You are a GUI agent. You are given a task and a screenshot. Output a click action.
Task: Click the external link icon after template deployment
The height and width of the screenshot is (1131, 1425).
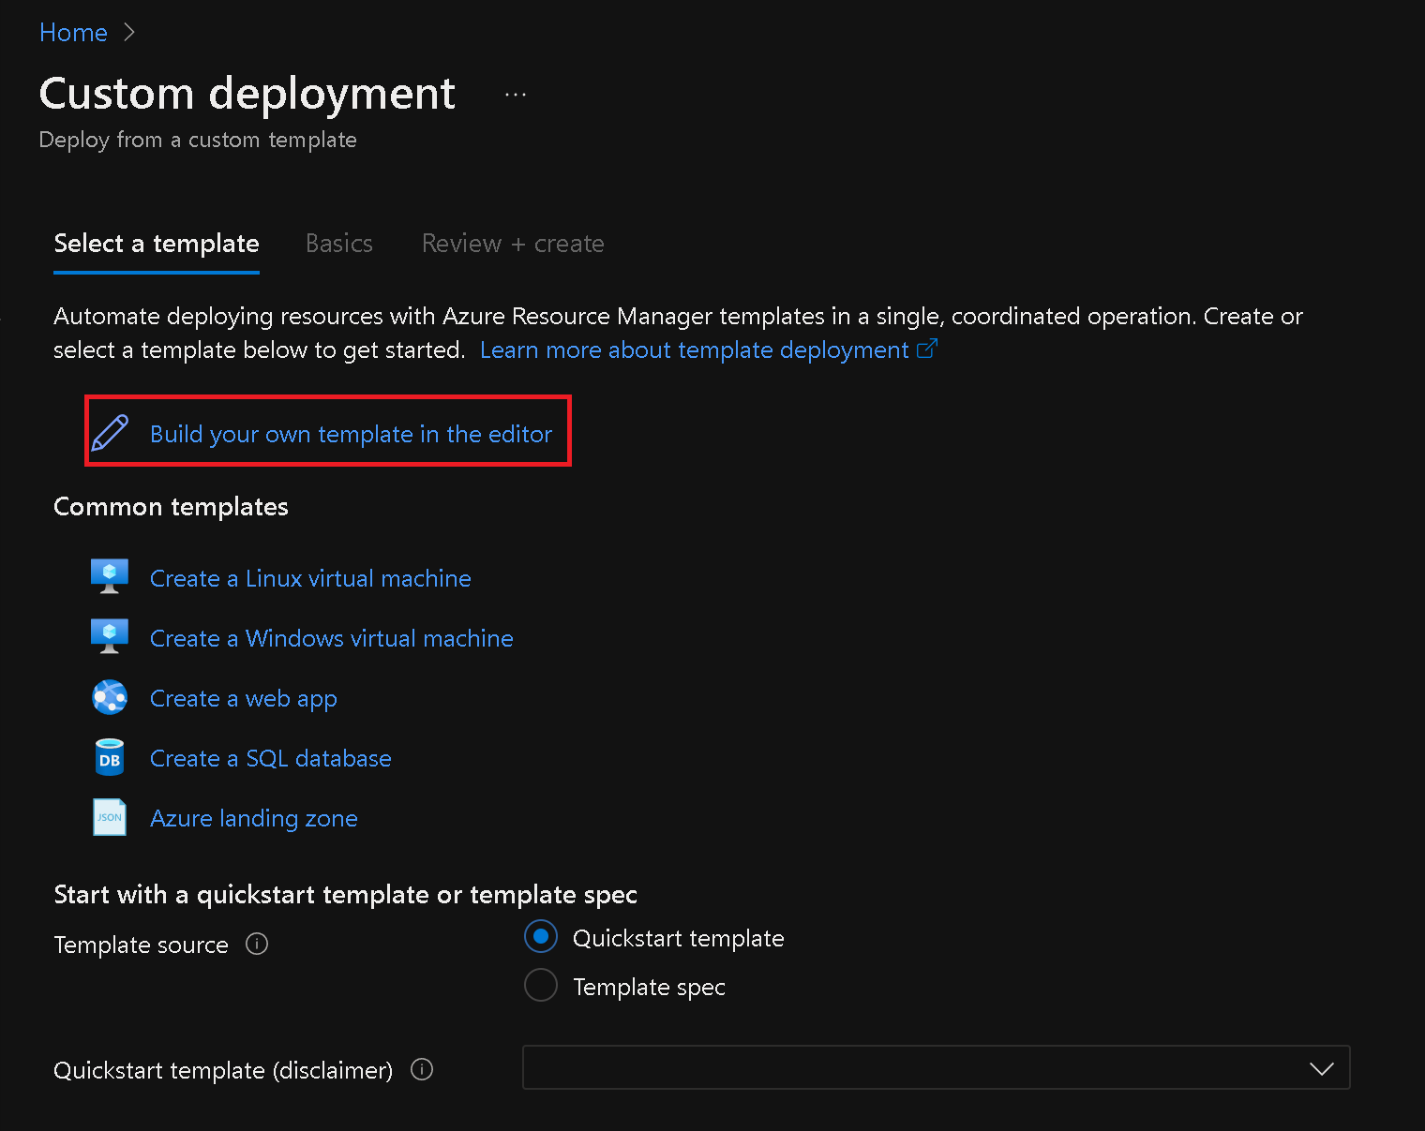click(927, 348)
